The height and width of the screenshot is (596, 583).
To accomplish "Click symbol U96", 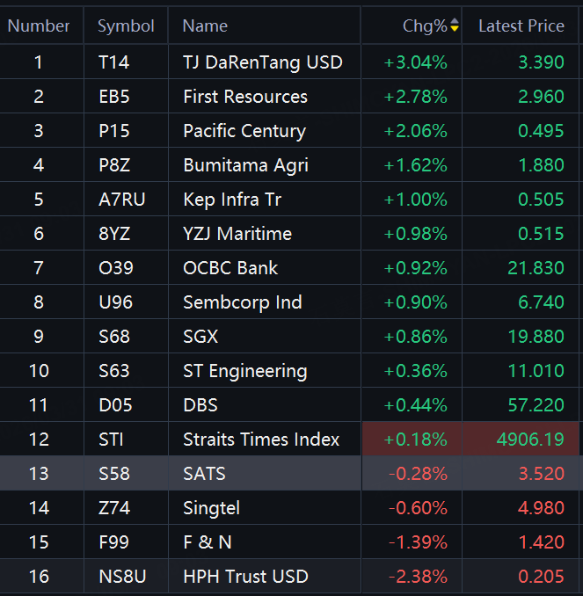I will tap(115, 302).
